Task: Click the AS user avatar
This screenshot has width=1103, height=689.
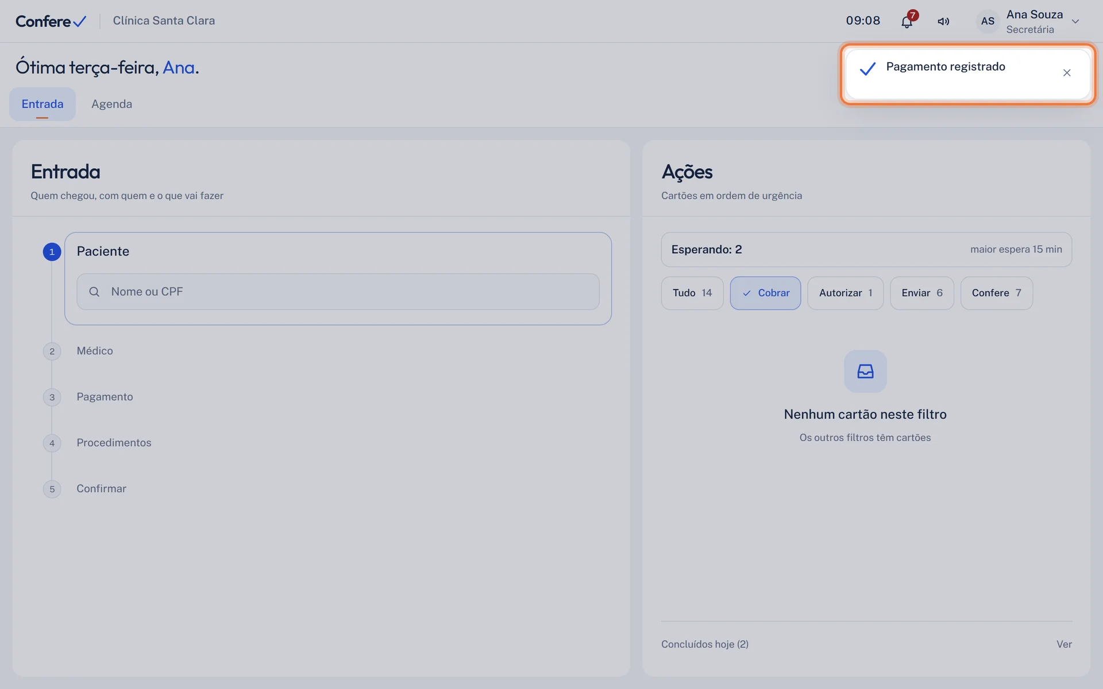Action: click(x=988, y=21)
